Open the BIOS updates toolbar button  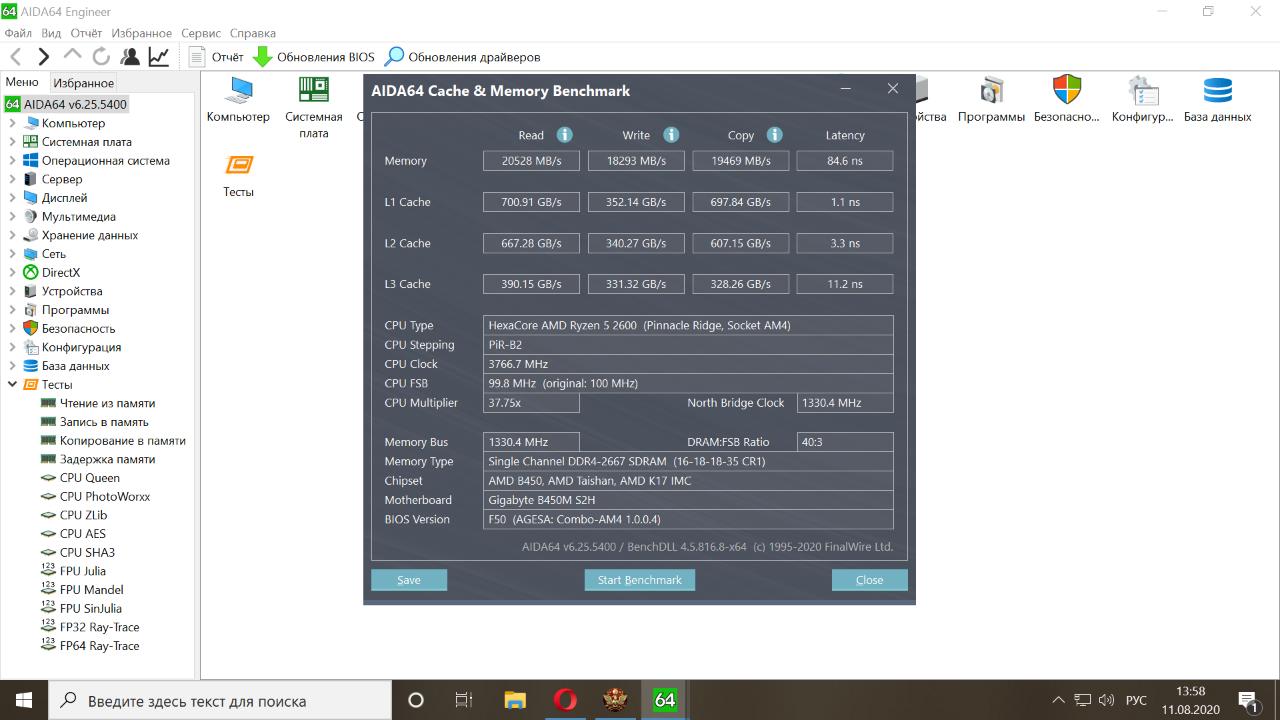(x=314, y=57)
